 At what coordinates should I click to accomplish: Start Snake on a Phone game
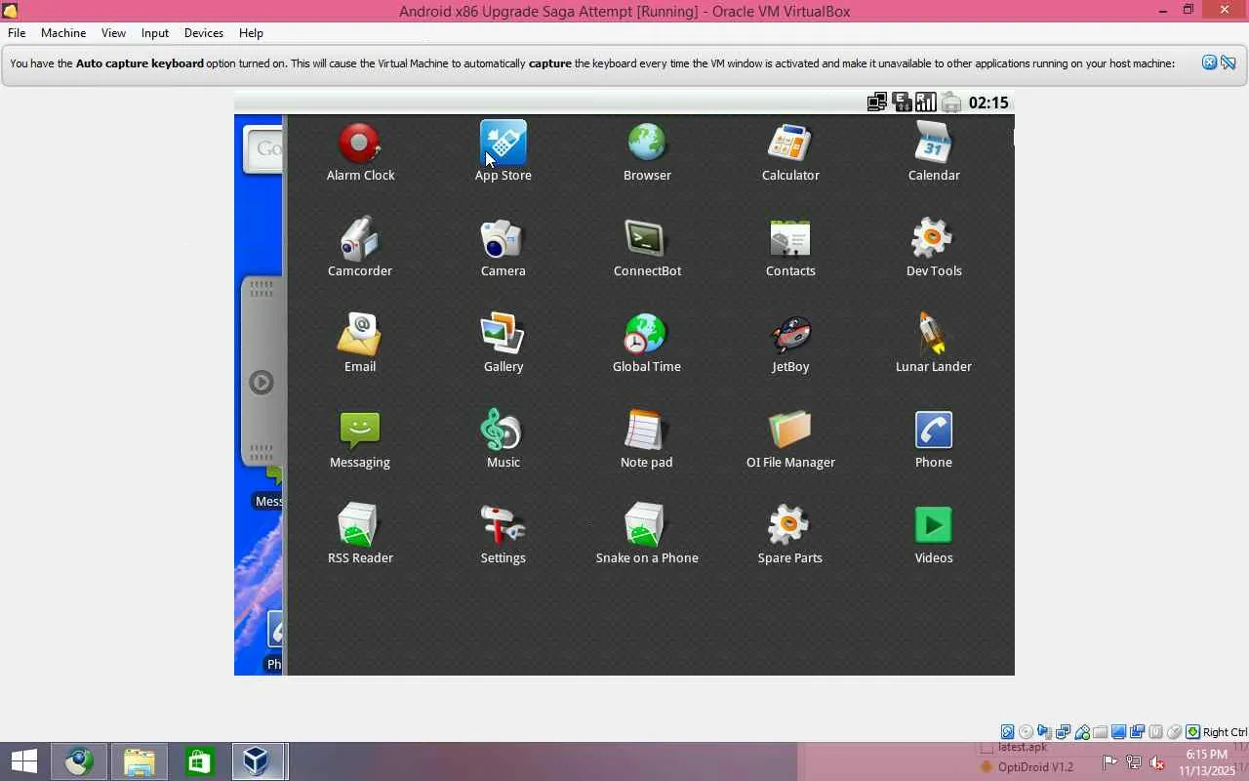tap(647, 535)
